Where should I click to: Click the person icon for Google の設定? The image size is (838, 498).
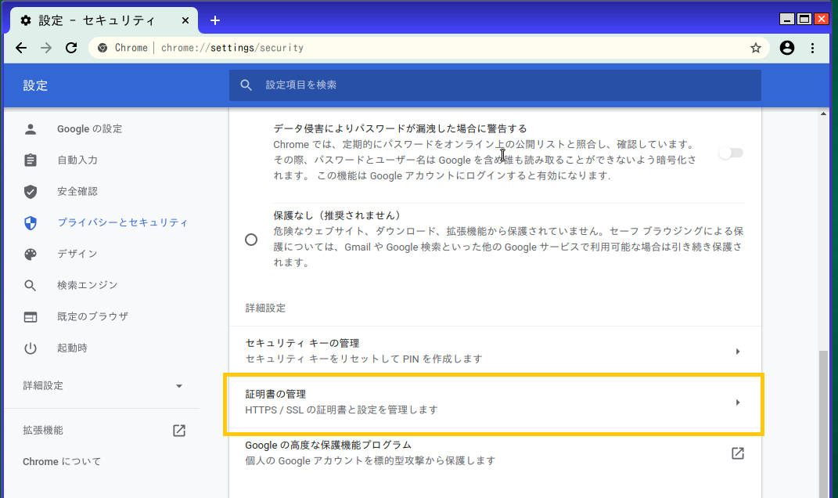[31, 129]
